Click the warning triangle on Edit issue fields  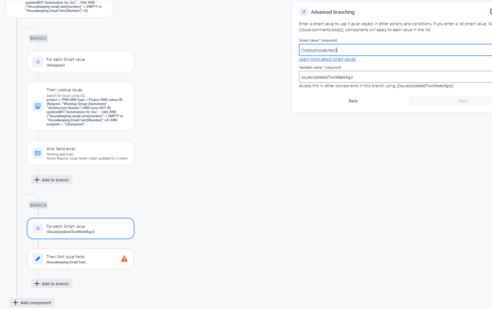(124, 259)
